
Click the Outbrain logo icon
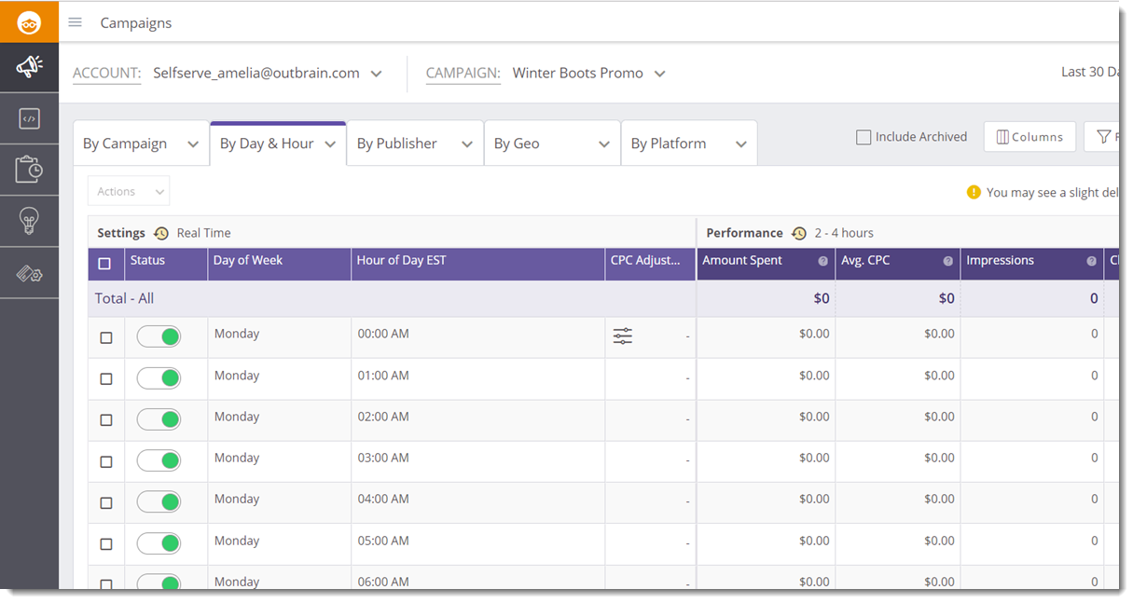(29, 22)
